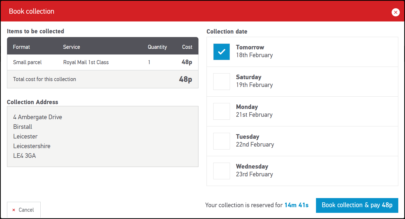This screenshot has width=405, height=219.
Task: Choose the Tuesday 22nd February checkbox
Action: [x=222, y=141]
